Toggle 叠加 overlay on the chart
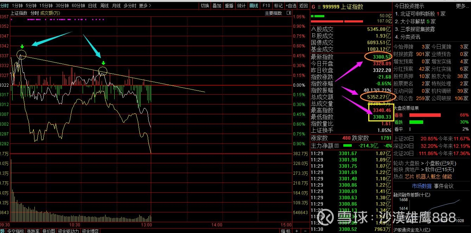The height and width of the screenshot is (233, 471). click(x=217, y=6)
